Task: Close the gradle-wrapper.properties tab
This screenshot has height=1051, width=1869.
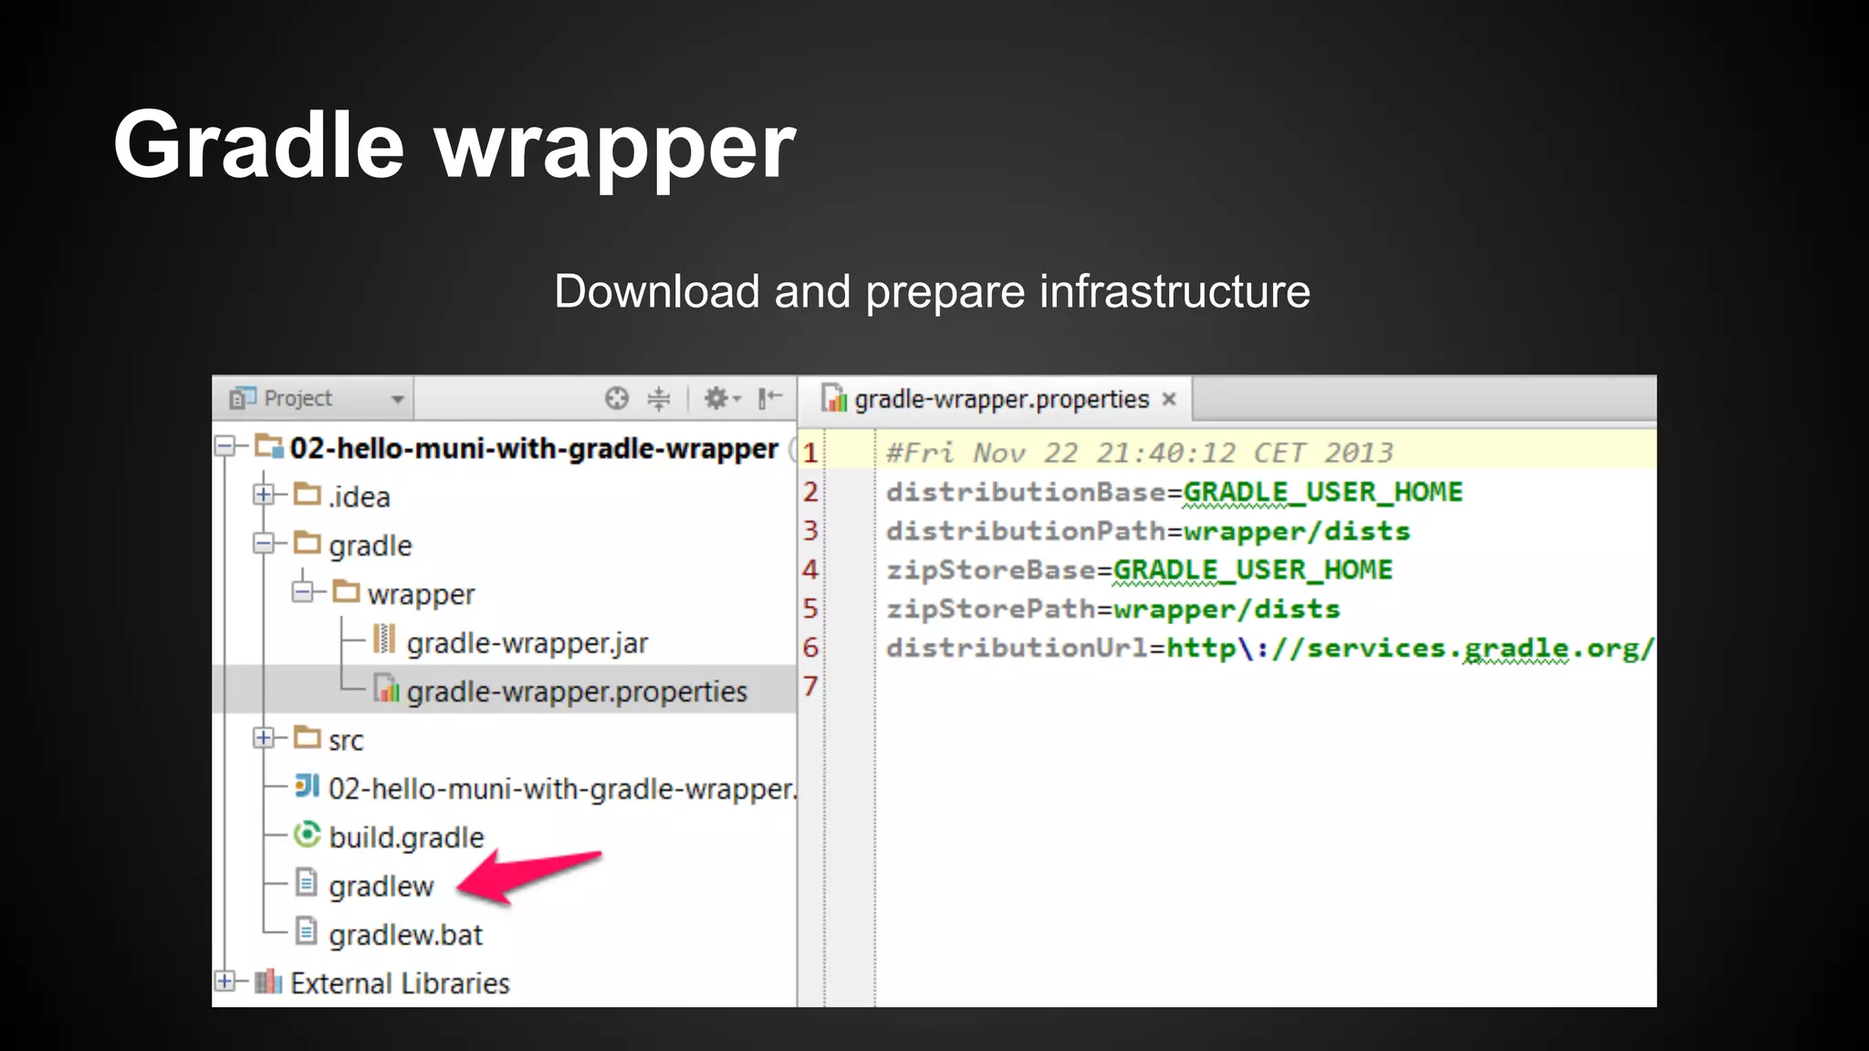Action: 1169,400
